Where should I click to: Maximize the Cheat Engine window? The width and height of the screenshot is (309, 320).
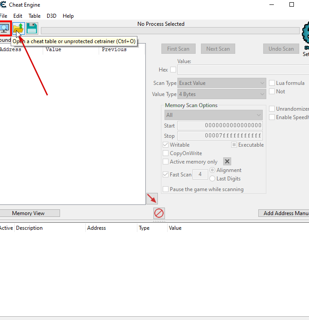[x=292, y=4]
